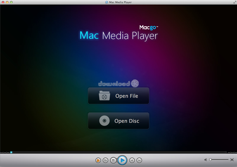This screenshot has width=237, height=167.
Task: Click the elapsed time readout
Action: (5, 152)
